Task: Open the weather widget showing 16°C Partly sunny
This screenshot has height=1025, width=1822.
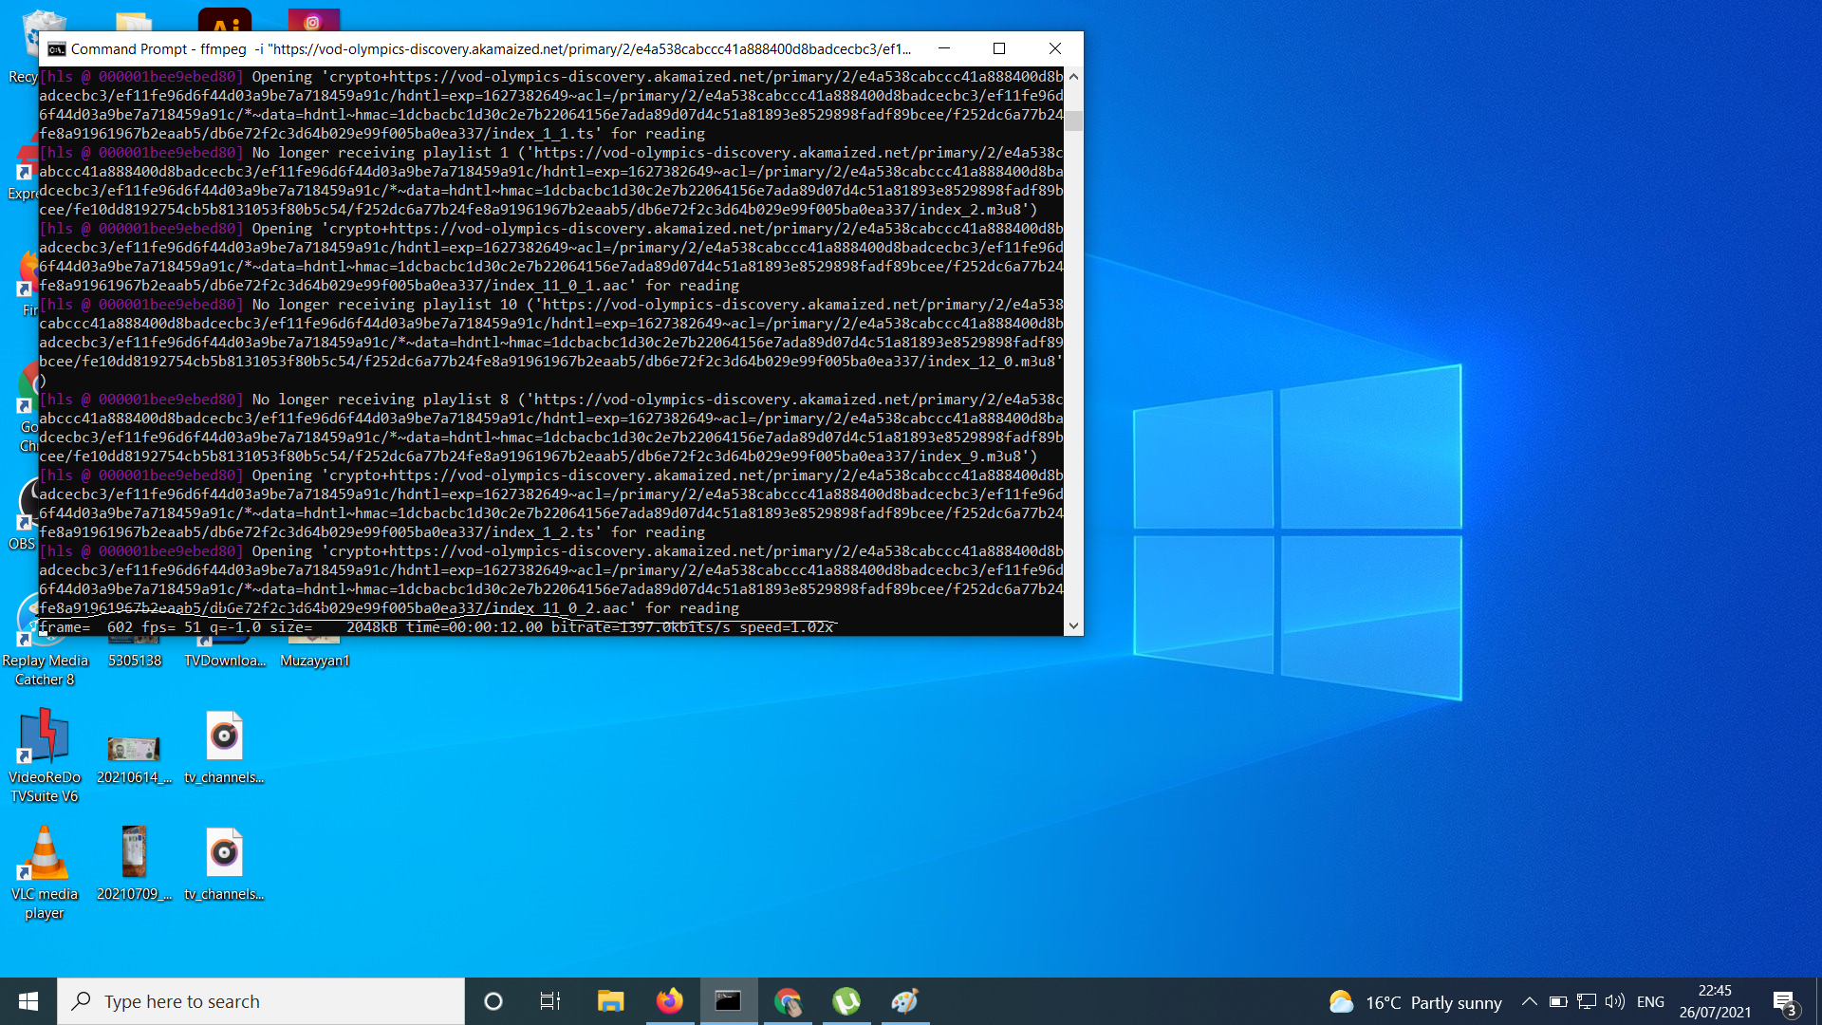Action: click(1415, 1002)
